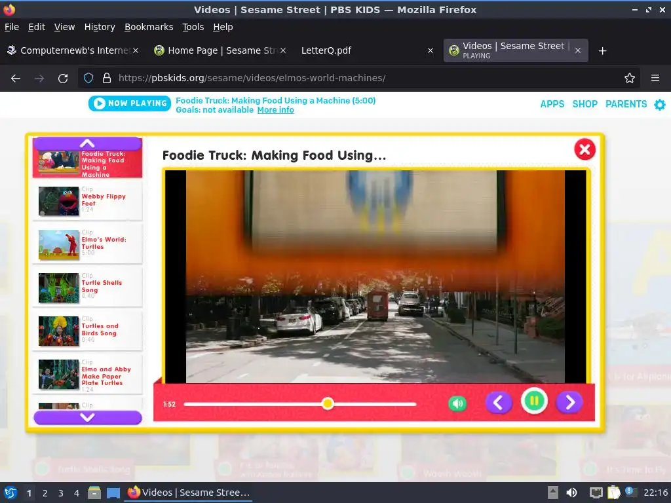Open the File menu
Viewport: 671px width, 503px height.
coord(12,27)
